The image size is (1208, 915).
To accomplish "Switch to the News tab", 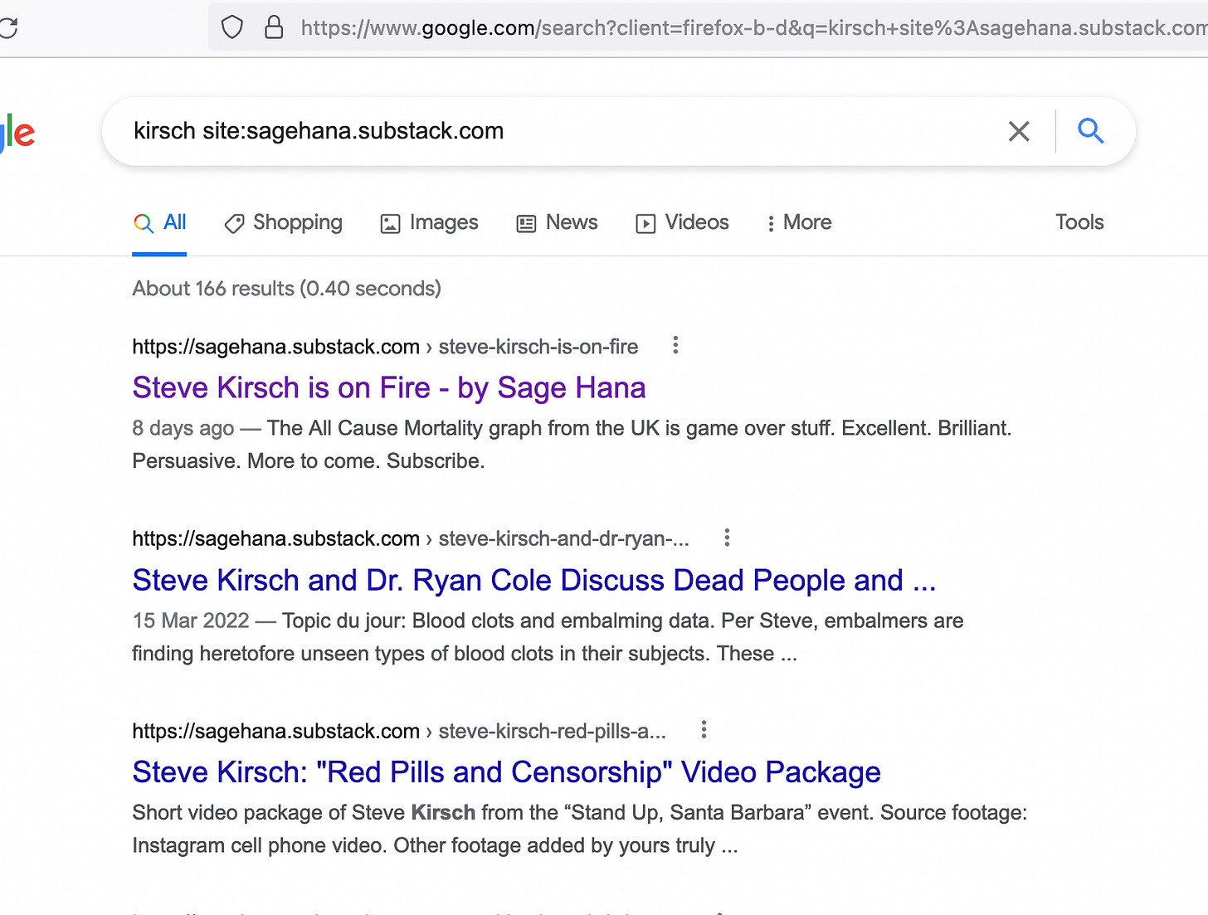I will pyautogui.click(x=557, y=222).
